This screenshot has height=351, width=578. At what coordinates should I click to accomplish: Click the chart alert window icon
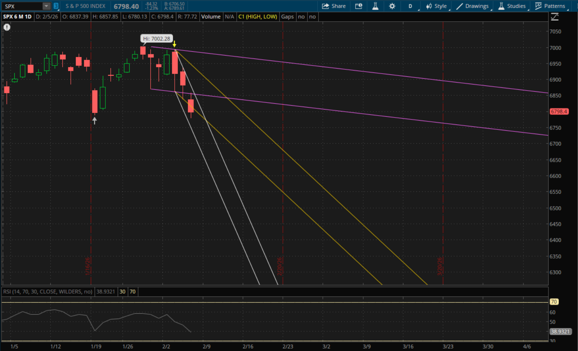[x=359, y=6]
